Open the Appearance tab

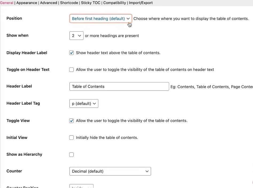[x=27, y=3]
